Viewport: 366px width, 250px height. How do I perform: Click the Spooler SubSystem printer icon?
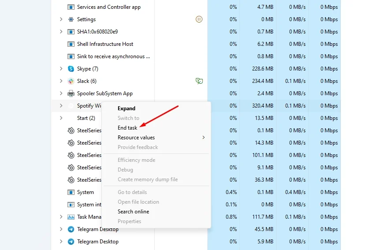(x=71, y=93)
